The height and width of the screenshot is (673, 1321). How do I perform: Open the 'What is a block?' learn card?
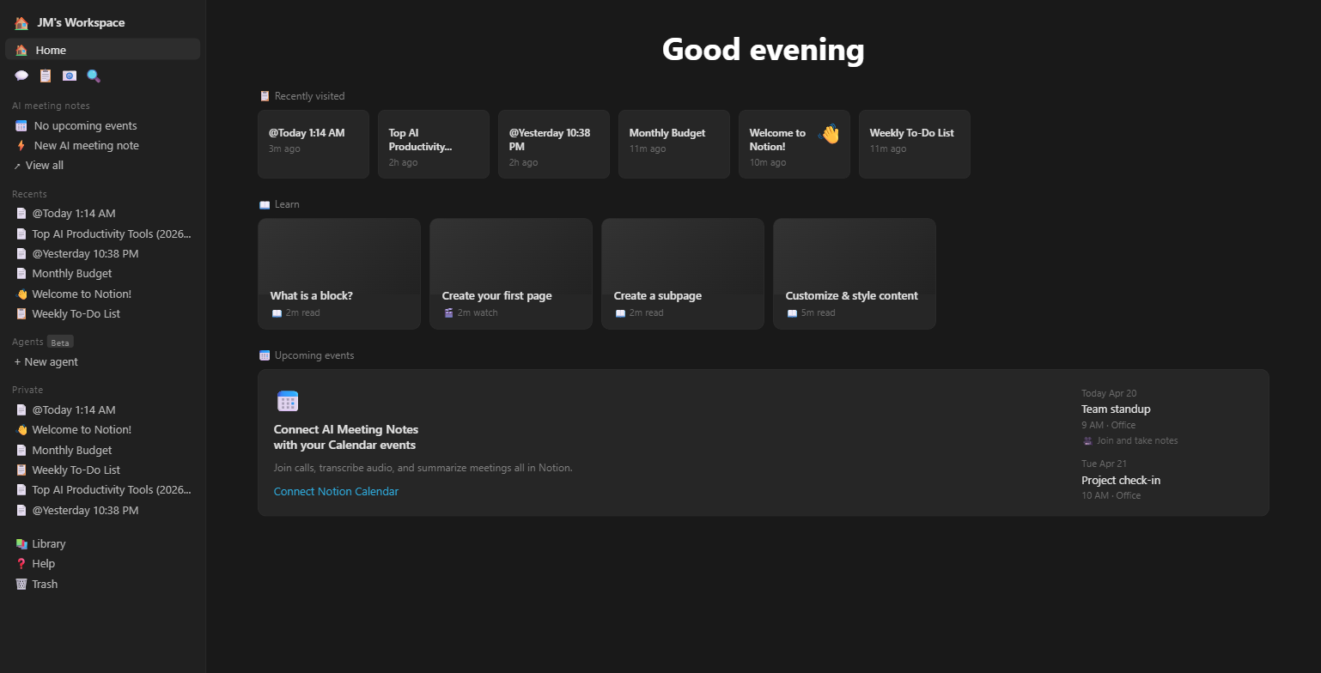pyautogui.click(x=338, y=273)
